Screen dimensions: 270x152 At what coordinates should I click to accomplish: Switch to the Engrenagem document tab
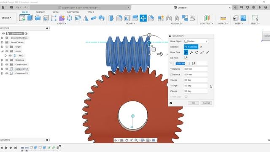(81, 8)
